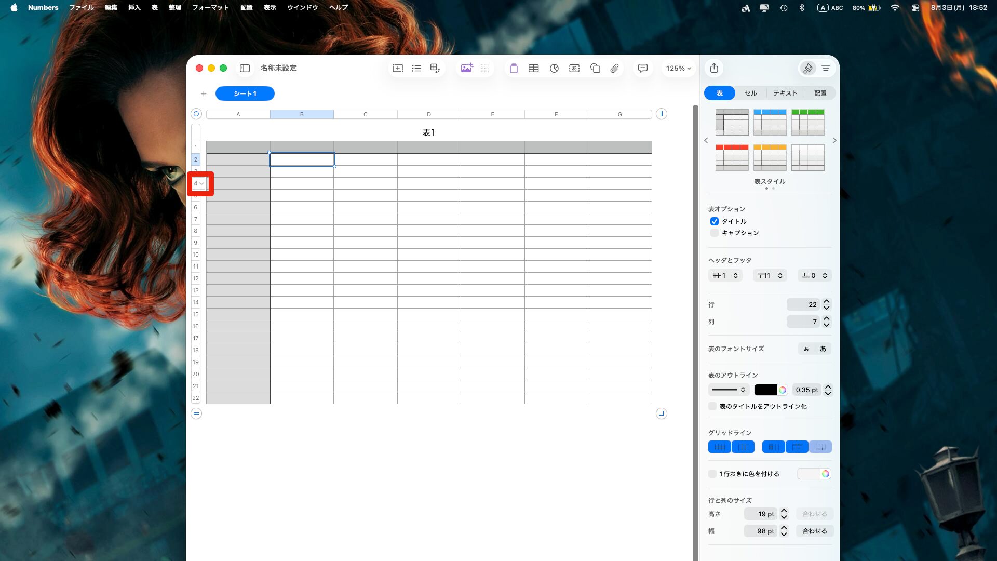
Task: Open alternating row color wheel
Action: coord(825,474)
